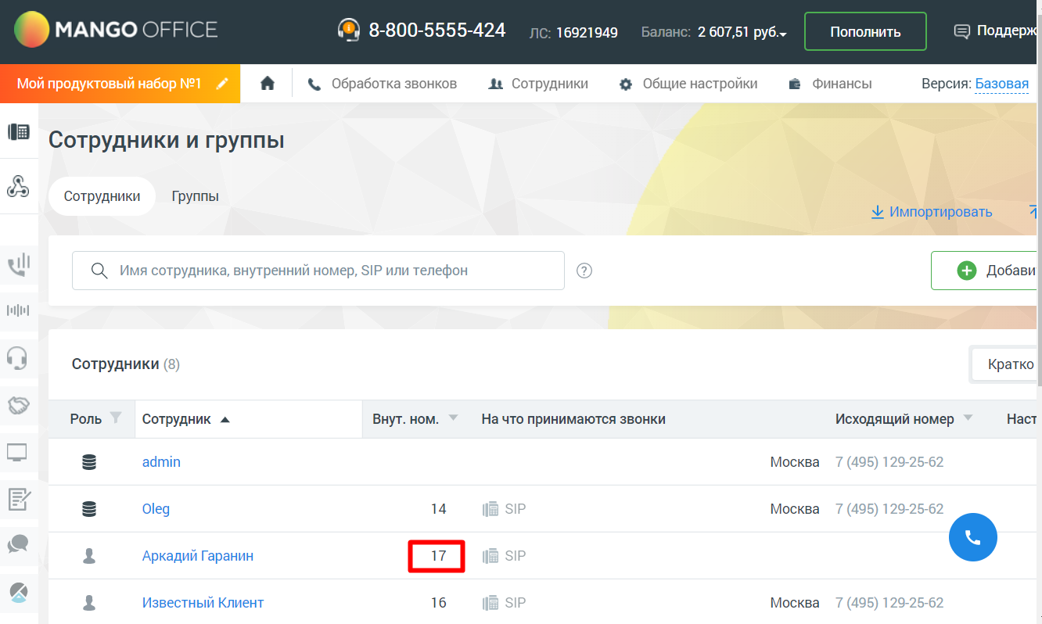Click the employee search input field
1042x624 pixels.
(x=318, y=271)
